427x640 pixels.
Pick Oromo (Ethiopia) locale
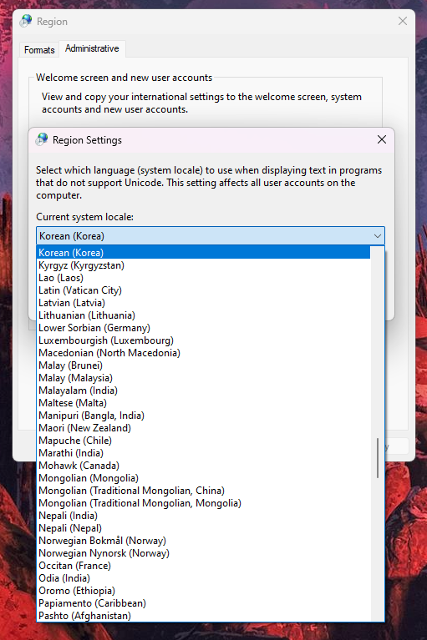(204, 591)
